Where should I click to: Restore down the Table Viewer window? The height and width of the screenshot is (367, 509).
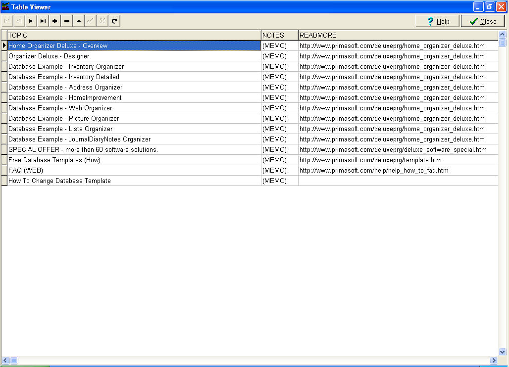pos(490,7)
